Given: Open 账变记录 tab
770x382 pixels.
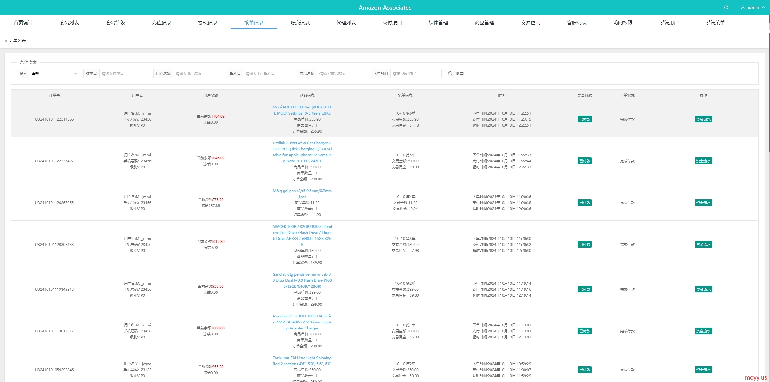Looking at the screenshot, I should [x=300, y=23].
